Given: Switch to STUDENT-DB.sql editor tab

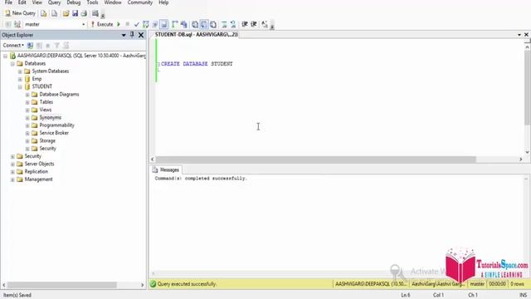Looking at the screenshot, I should pyautogui.click(x=196, y=35).
